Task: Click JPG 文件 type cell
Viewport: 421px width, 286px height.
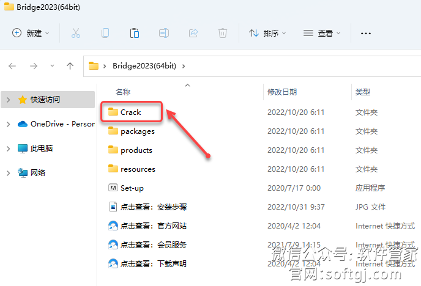Action: tap(371, 207)
